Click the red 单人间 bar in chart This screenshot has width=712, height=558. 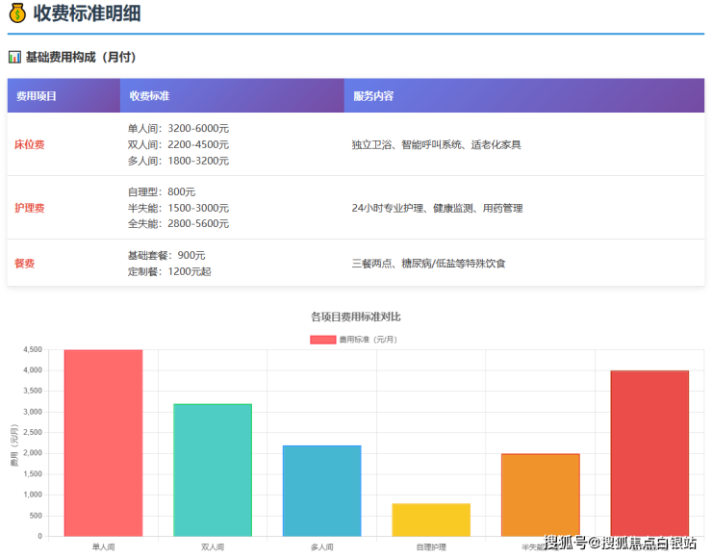[x=103, y=443]
